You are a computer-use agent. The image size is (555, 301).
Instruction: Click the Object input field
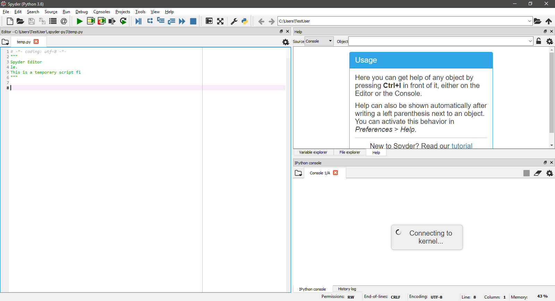click(x=438, y=41)
